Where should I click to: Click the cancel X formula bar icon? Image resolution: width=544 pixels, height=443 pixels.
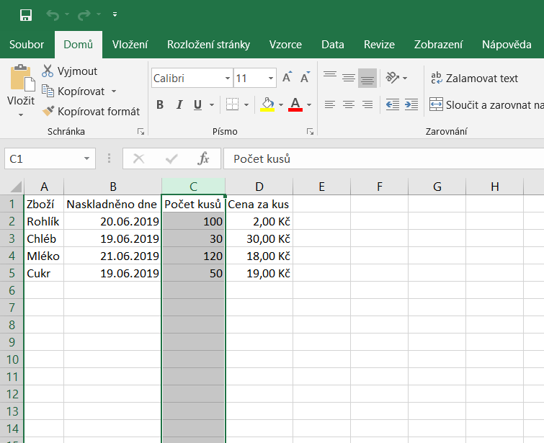point(139,159)
